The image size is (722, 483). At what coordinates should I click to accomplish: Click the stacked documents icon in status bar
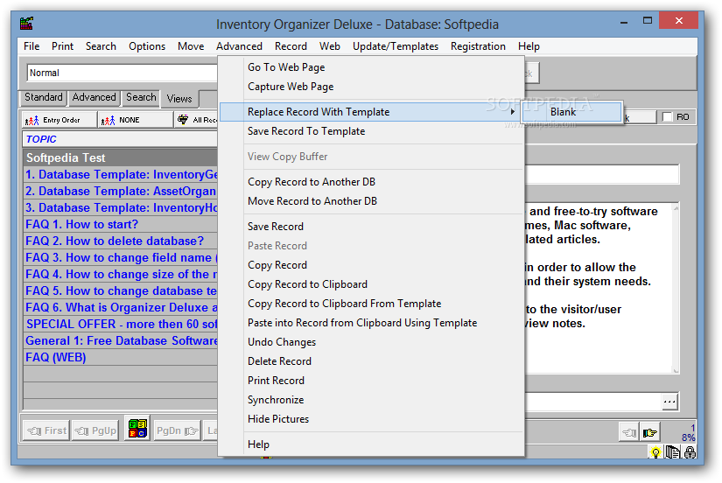click(x=672, y=452)
